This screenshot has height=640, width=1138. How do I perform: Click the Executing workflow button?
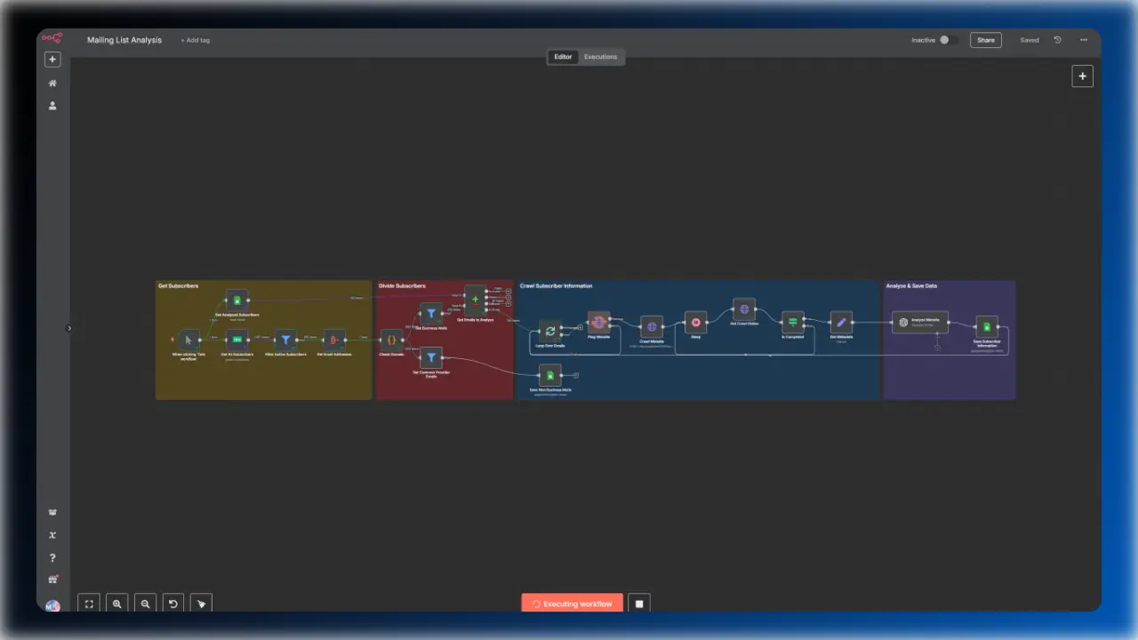pos(572,604)
